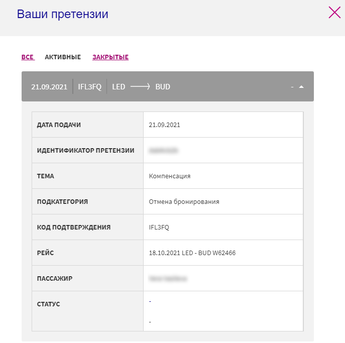Click the blurred claim identifier value
This screenshot has width=345, height=343.
pyautogui.click(x=164, y=150)
